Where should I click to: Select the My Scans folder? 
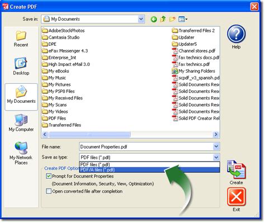pos(54,105)
